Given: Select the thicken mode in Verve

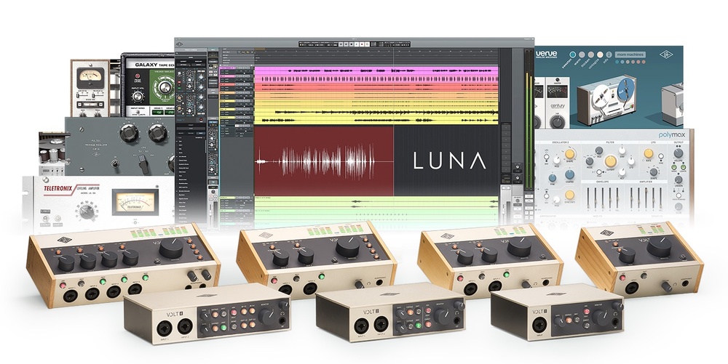Looking at the screenshot, I should click(591, 54).
